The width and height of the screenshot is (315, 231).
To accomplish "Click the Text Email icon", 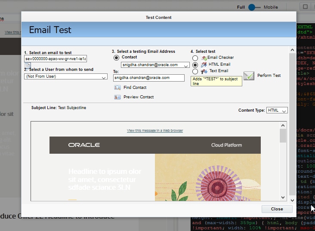I will pyautogui.click(x=204, y=71).
